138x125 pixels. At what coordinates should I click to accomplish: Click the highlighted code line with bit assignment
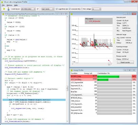click(x=34, y=100)
